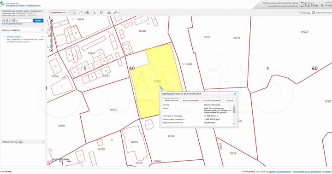Click the cadastral number search field
Image resolution: width=332 pixels, height=174 pixels.
pos(17,21)
